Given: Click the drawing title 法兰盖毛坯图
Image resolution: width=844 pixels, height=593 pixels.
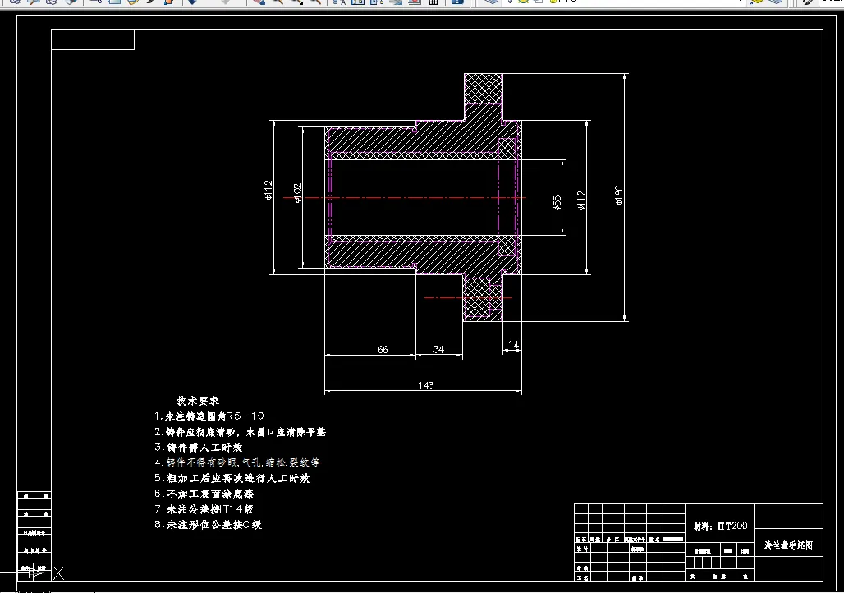Looking at the screenshot, I should tap(788, 545).
